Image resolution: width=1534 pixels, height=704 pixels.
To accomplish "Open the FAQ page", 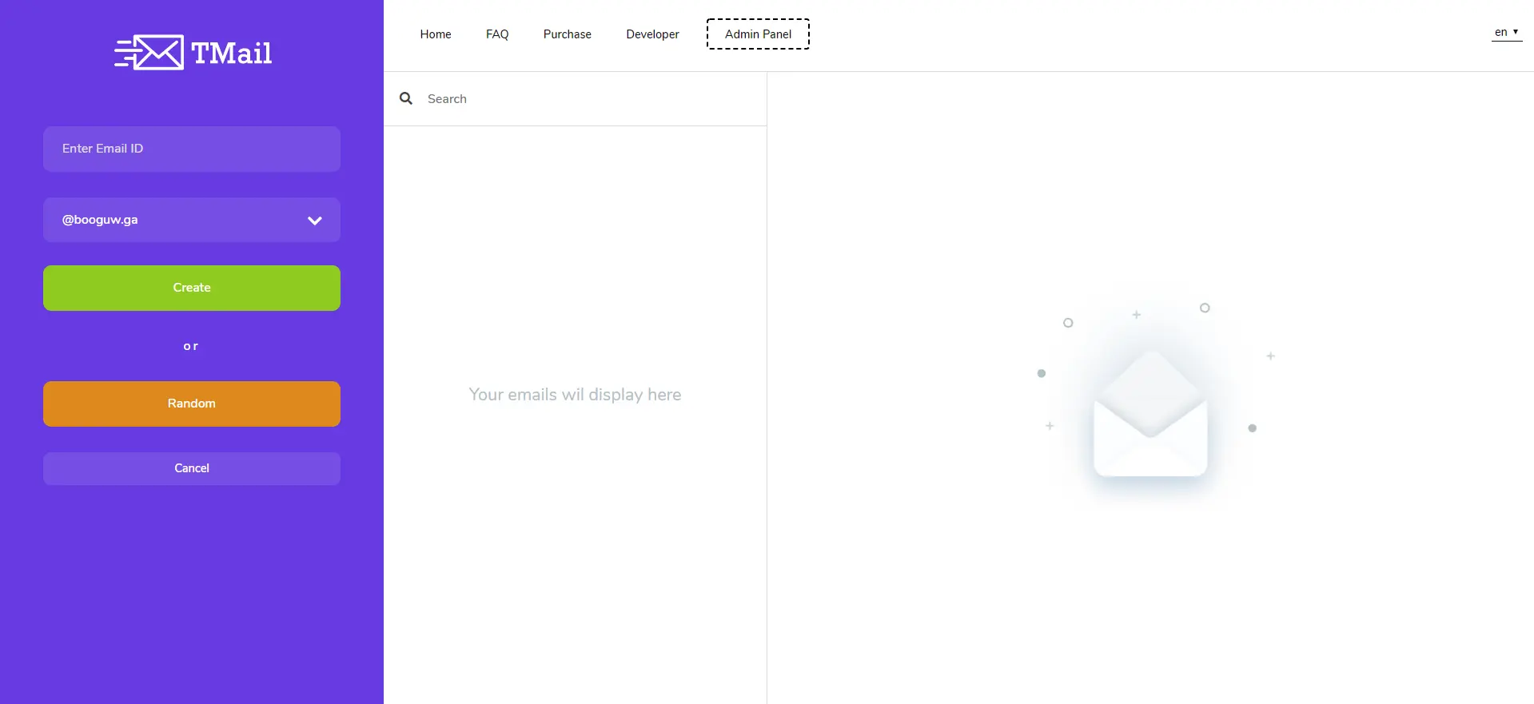I will coord(497,34).
